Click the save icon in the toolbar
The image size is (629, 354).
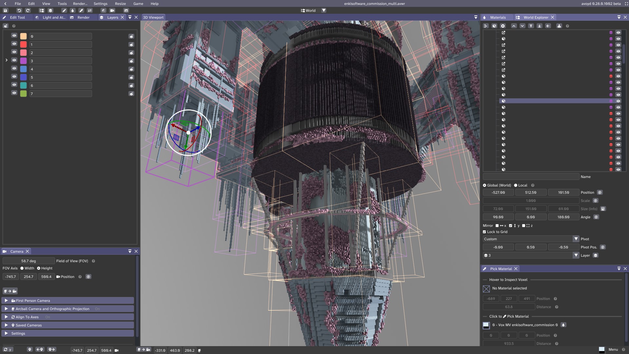pos(5,10)
